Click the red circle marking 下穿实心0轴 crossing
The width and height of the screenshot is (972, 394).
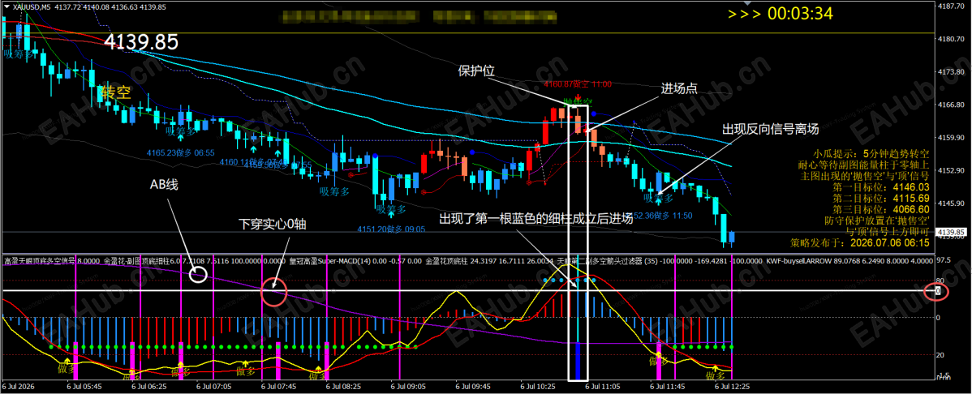pos(274,290)
